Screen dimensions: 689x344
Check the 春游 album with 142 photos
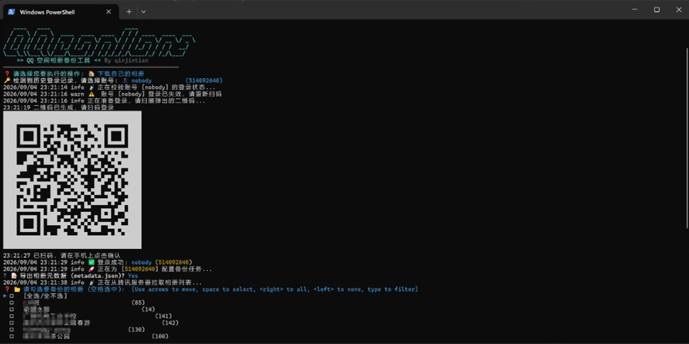tap(12, 323)
